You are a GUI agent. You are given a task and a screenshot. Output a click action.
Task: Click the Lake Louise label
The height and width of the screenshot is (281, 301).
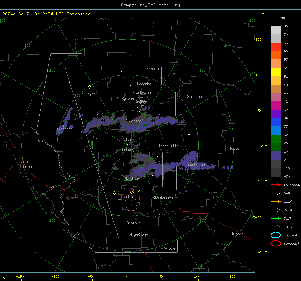(x=26, y=164)
